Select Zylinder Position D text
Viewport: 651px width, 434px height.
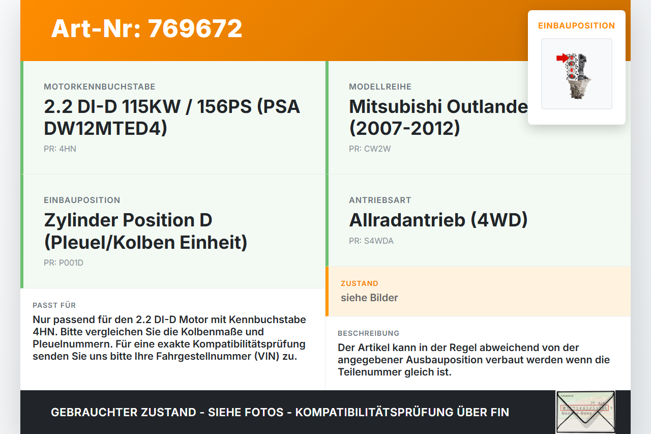tap(145, 231)
